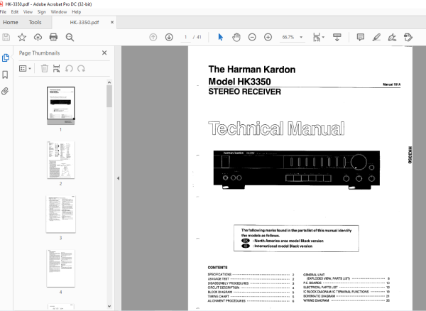The width and height of the screenshot is (426, 311).
Task: Open the Sign document tool
Action: pyautogui.click(x=392, y=37)
